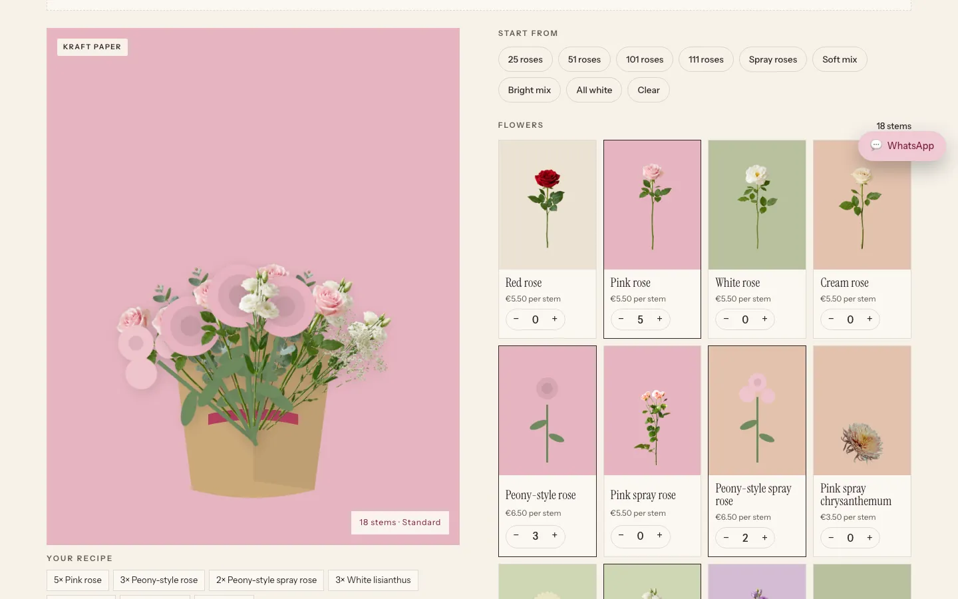Increase Red rose stem count
The image size is (958, 599).
pos(555,319)
